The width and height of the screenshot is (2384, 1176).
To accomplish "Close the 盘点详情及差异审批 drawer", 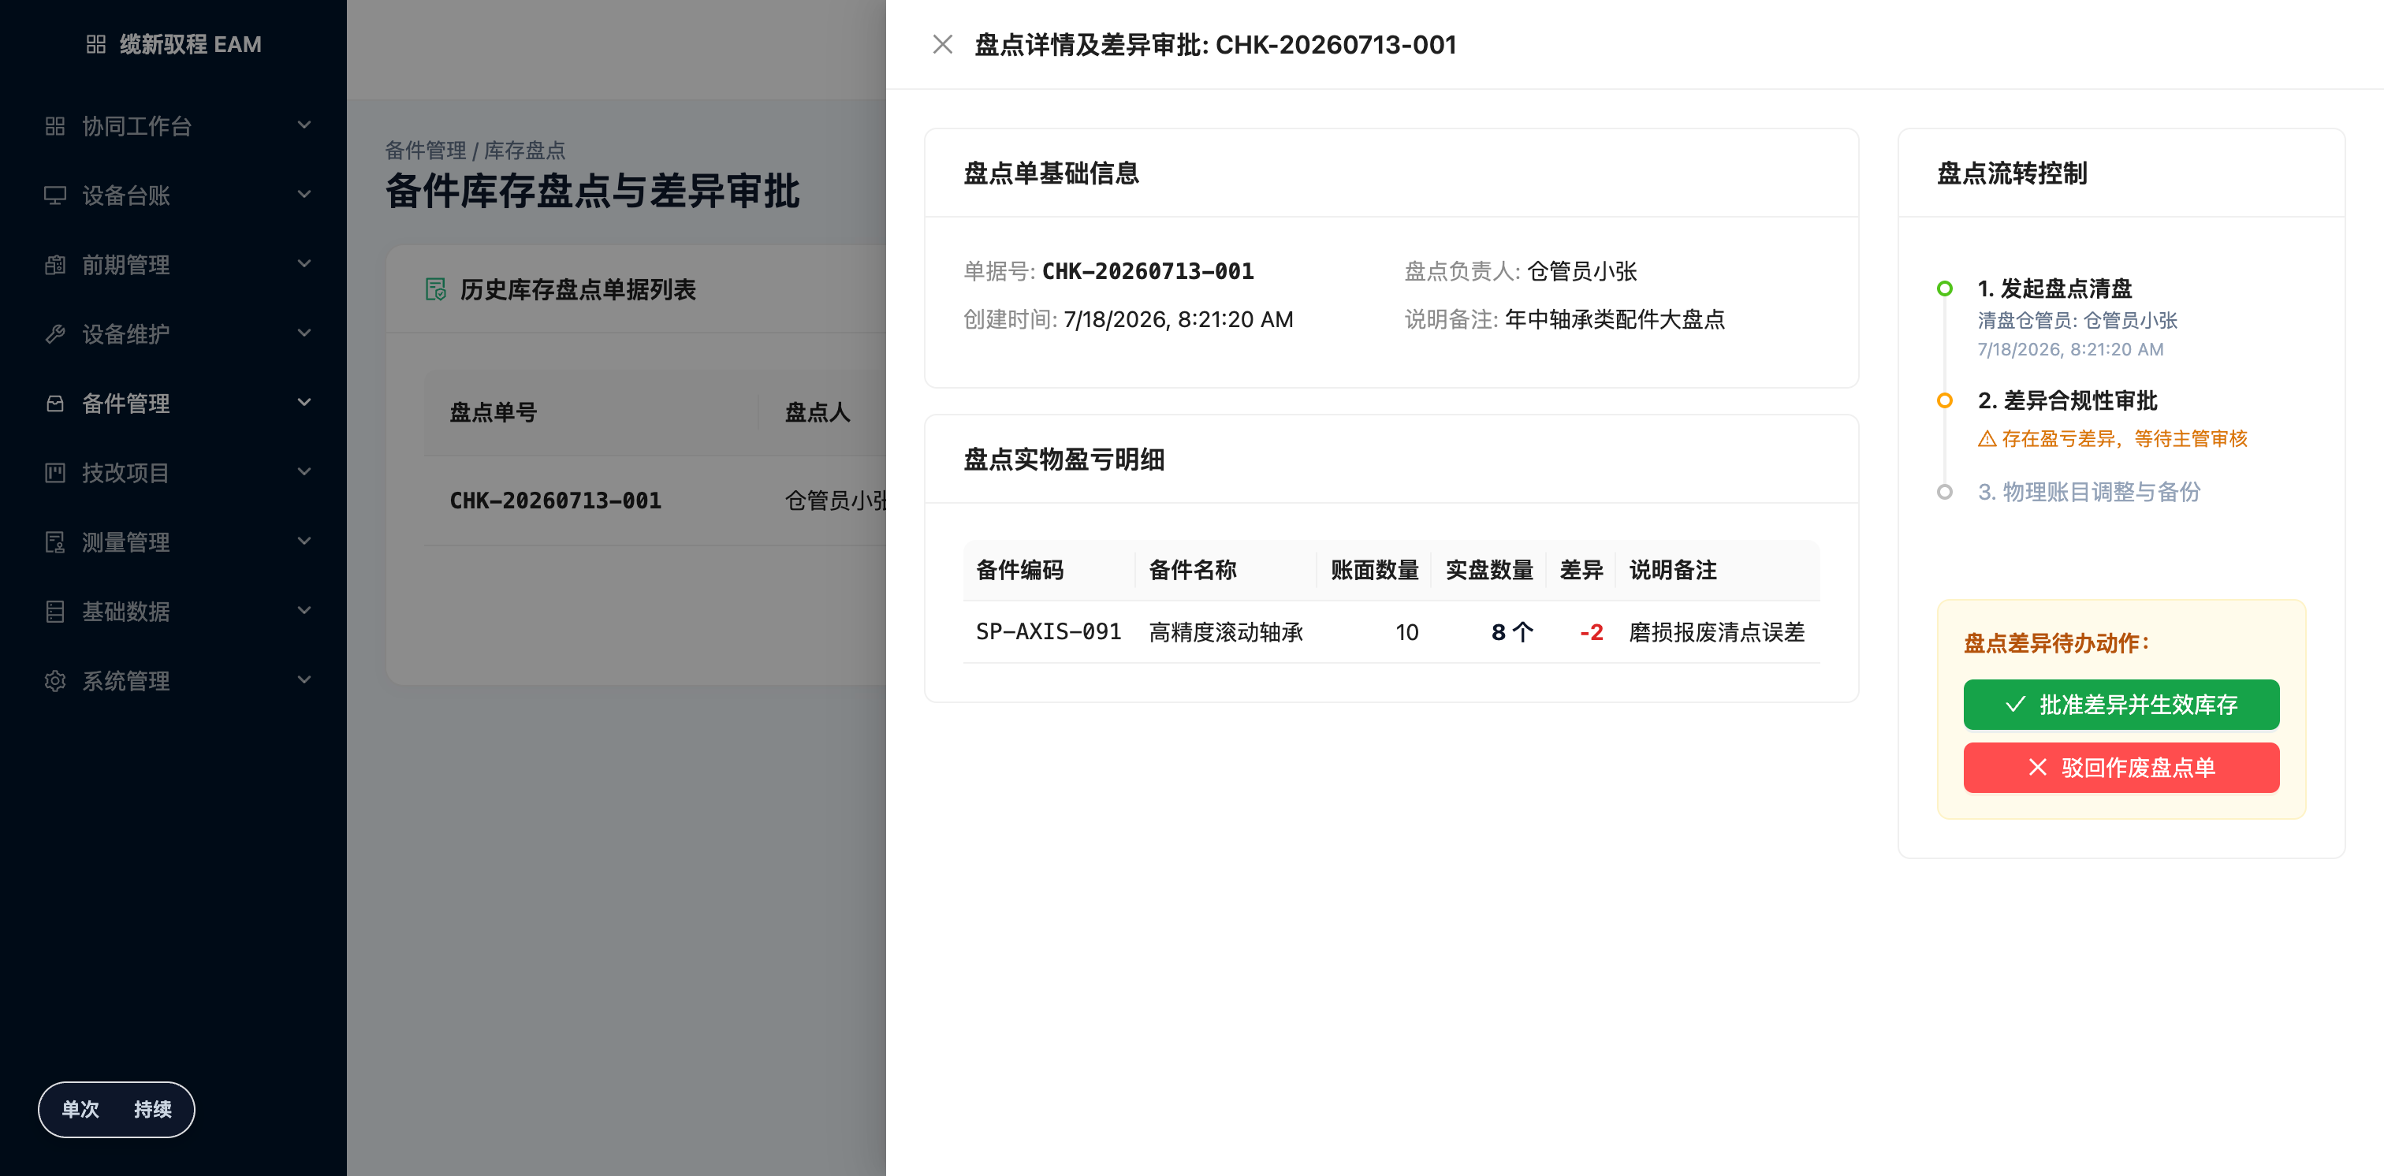I will point(942,44).
